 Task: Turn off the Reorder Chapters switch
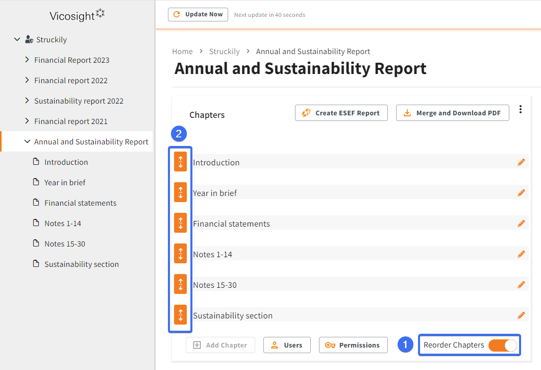502,345
